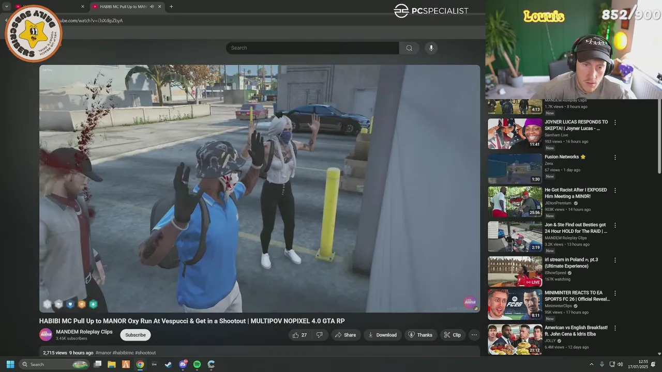662x372 pixels.
Task: Show hidden system tray icons
Action: pyautogui.click(x=592, y=364)
